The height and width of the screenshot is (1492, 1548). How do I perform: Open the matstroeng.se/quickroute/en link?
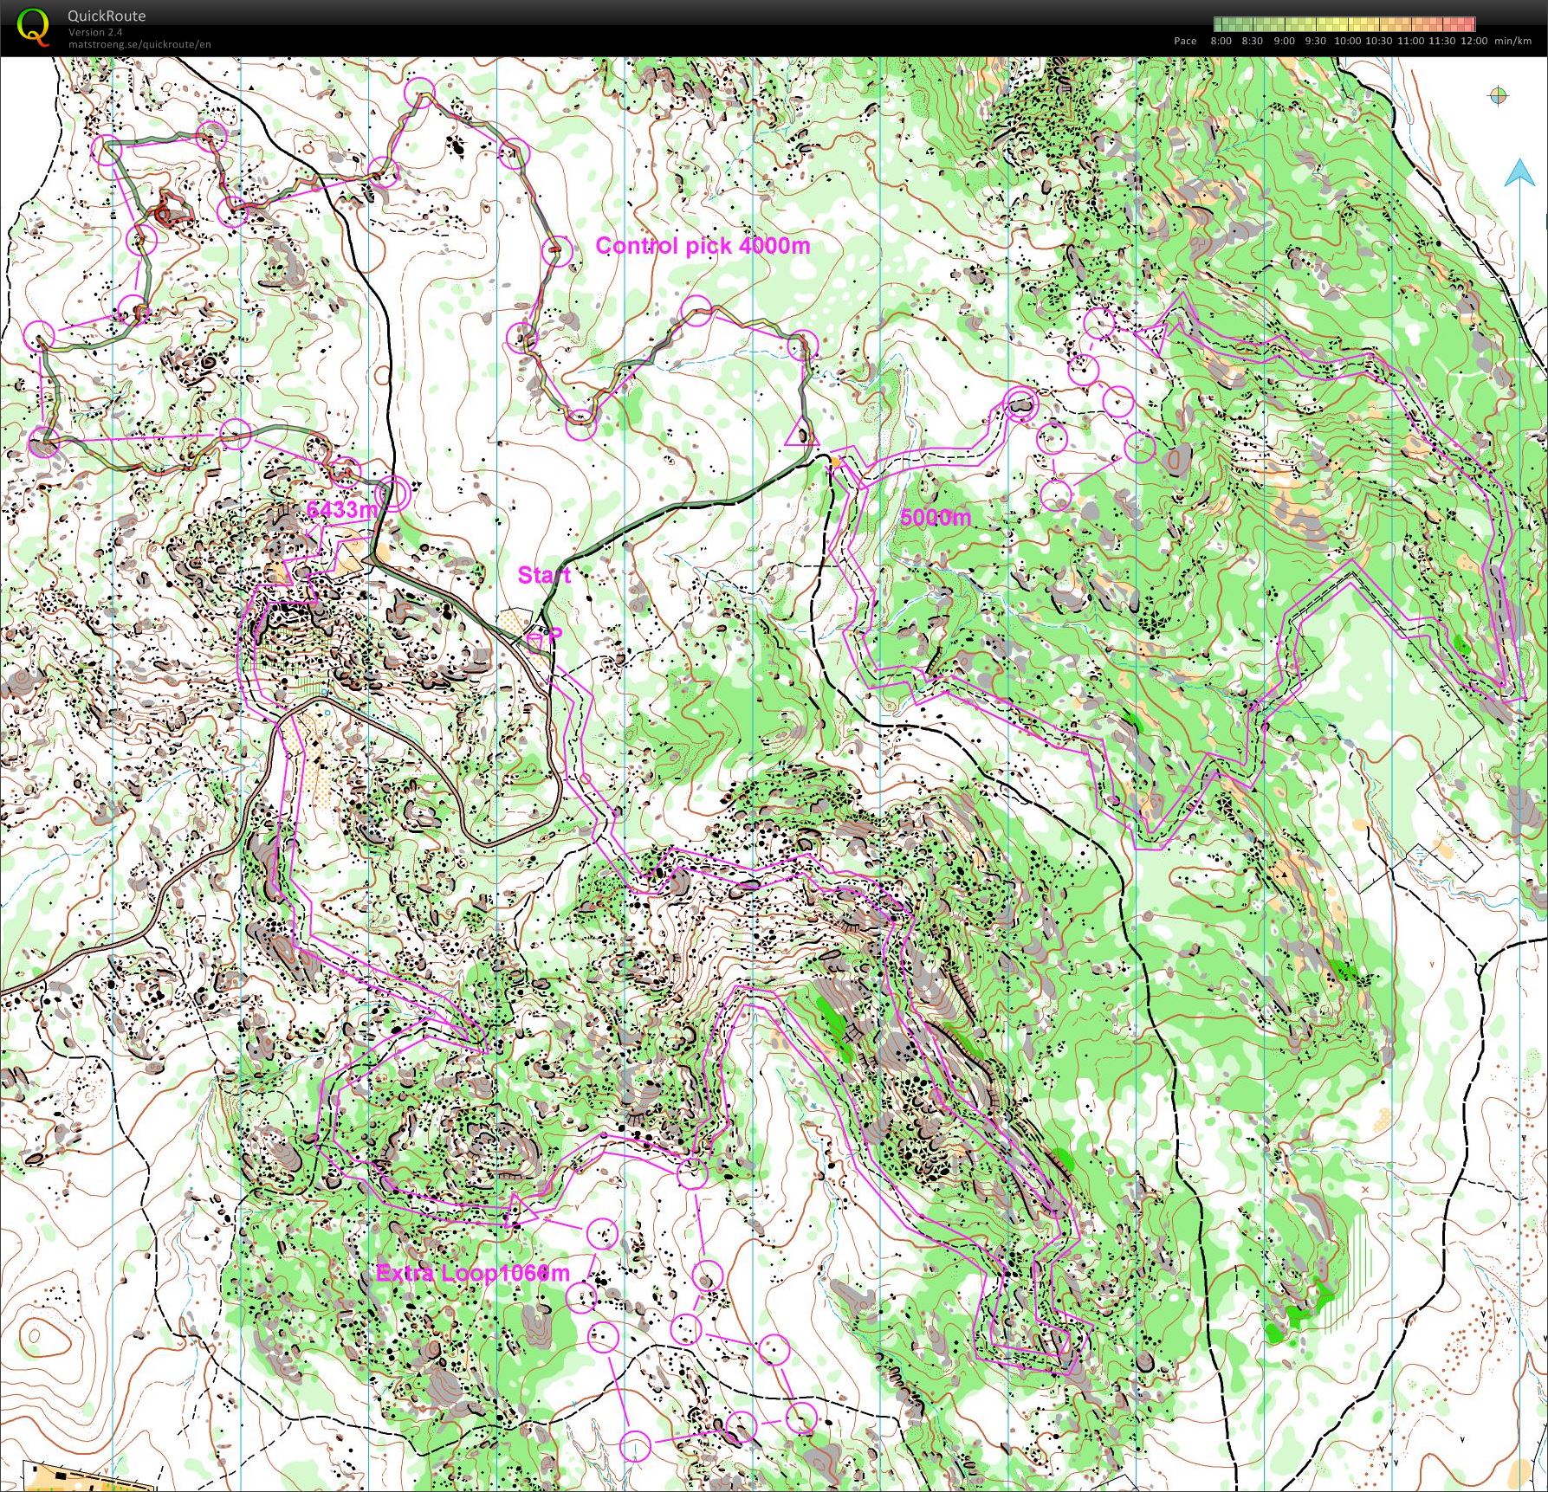coord(139,44)
